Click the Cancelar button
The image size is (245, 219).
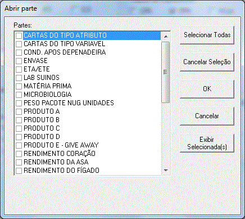click(207, 116)
